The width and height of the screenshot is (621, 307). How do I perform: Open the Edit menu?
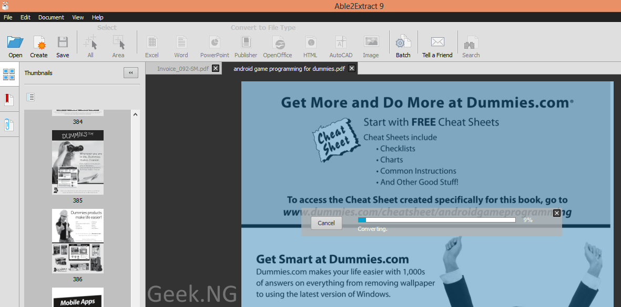25,17
